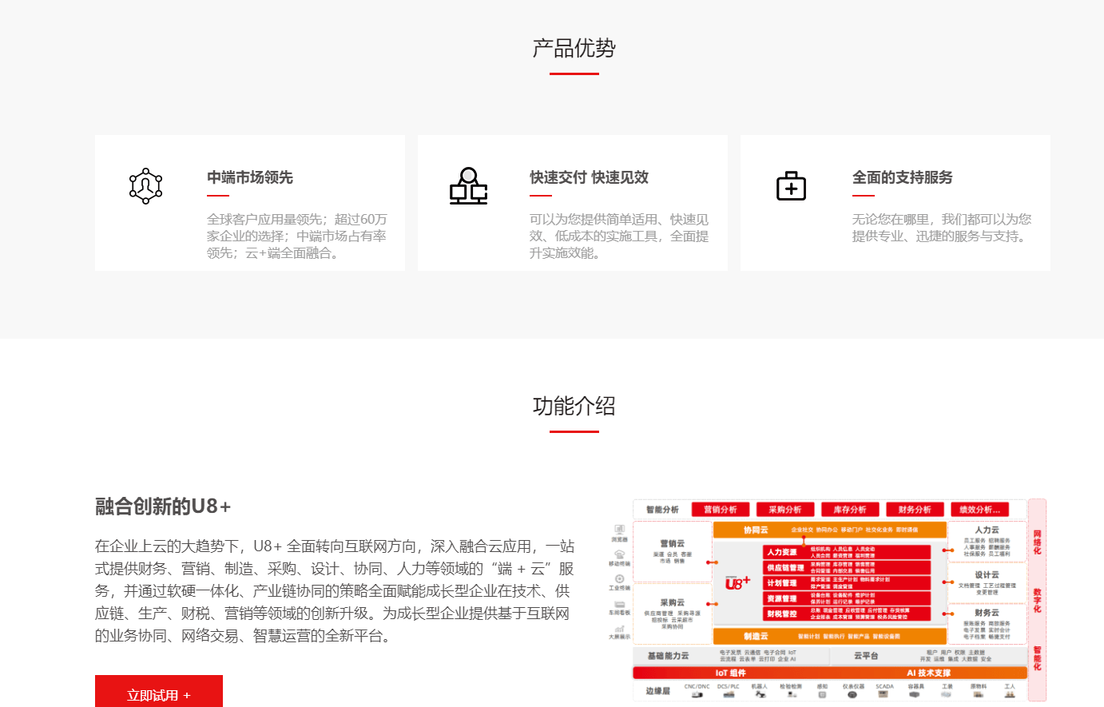
Task: Click the red U8+ logo in the diagram
Action: pos(737,583)
